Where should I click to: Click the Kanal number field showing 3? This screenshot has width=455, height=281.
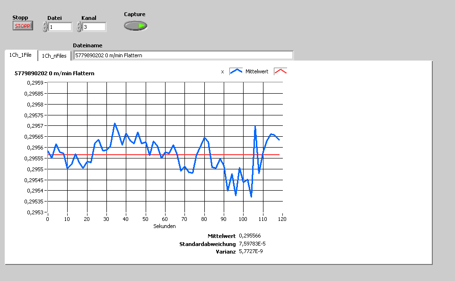[x=94, y=27]
